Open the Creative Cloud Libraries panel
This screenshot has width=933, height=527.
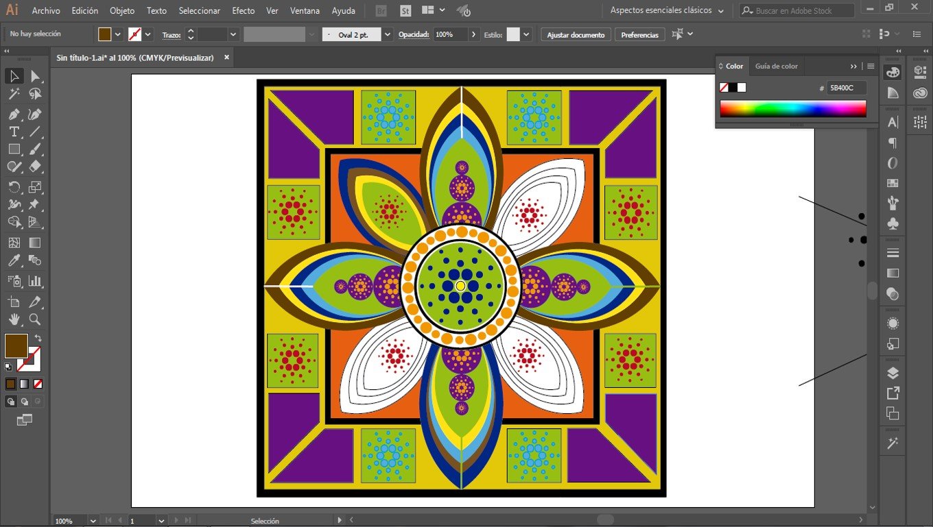[x=920, y=93]
